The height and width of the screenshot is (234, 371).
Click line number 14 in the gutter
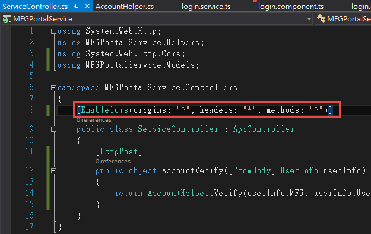[x=30, y=193]
